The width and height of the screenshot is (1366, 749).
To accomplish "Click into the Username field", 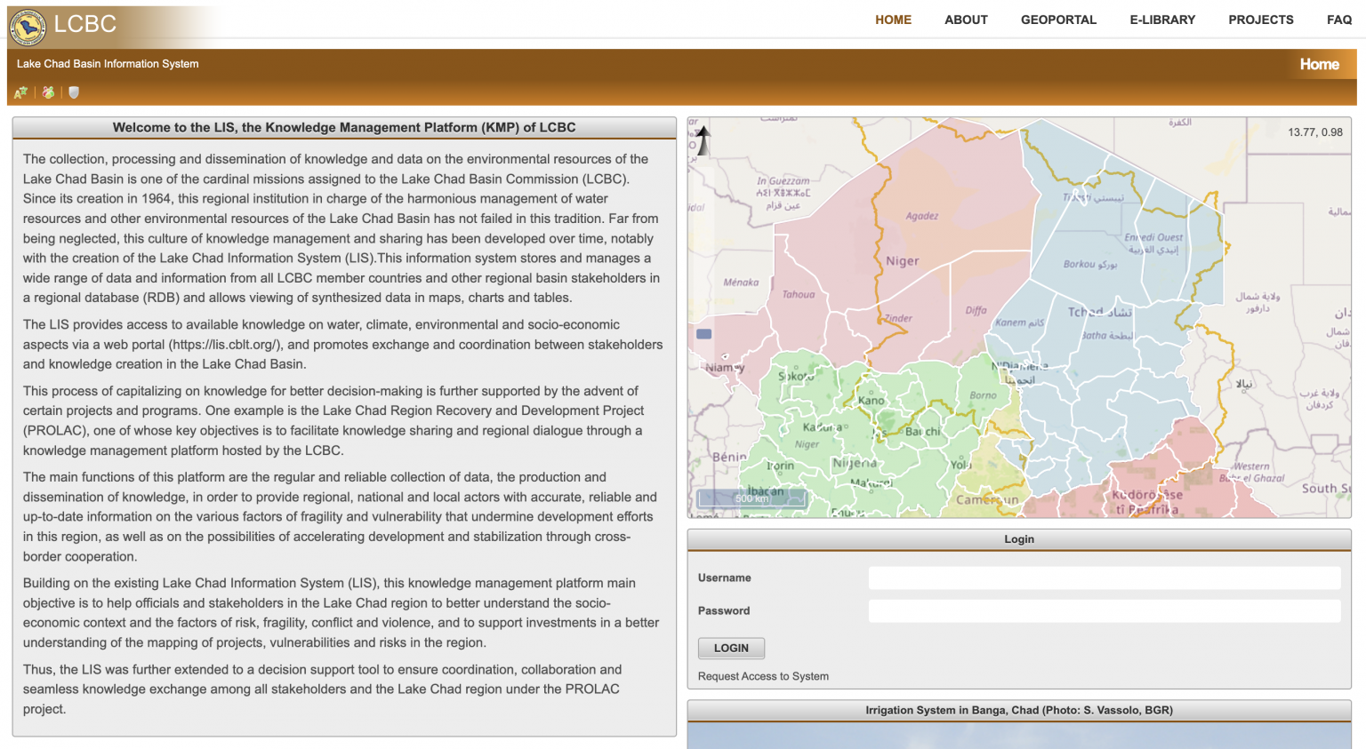I will tap(1104, 578).
